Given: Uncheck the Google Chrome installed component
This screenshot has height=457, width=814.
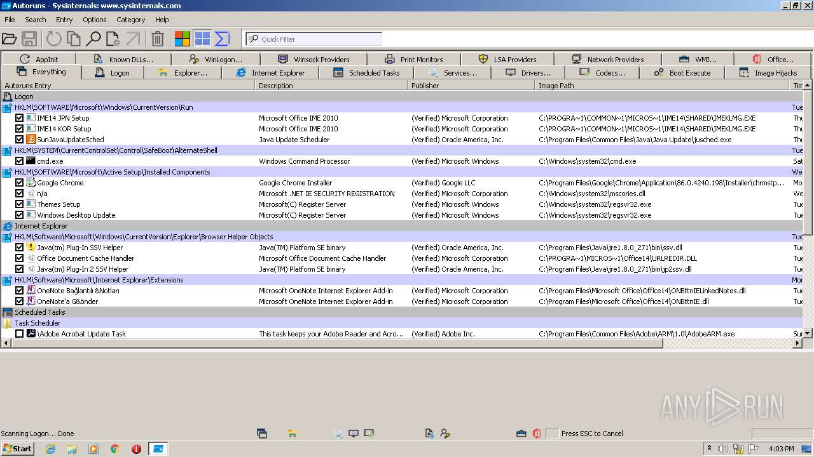Looking at the screenshot, I should [x=19, y=183].
